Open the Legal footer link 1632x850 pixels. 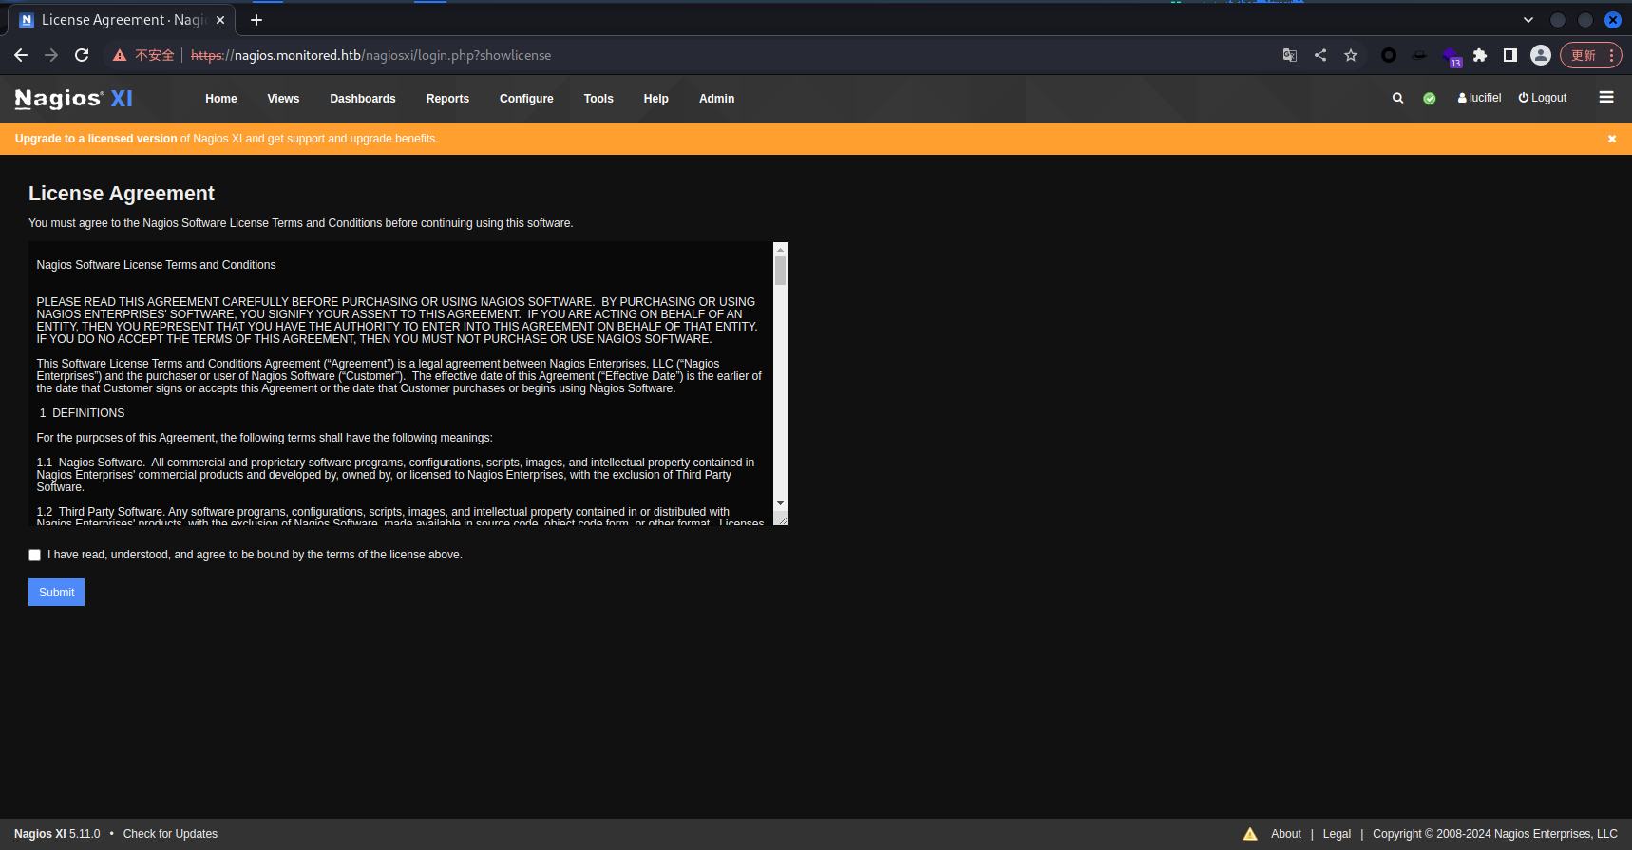coord(1337,834)
